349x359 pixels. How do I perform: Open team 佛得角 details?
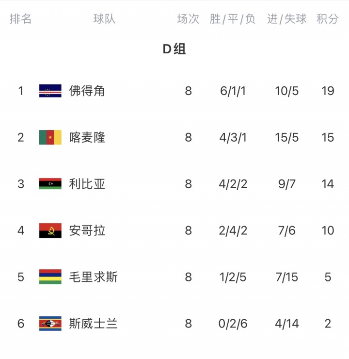coord(87,91)
